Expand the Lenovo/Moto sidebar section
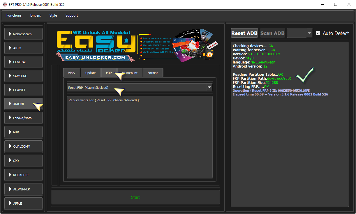Viewport: 356px width, 214px height. 23,118
